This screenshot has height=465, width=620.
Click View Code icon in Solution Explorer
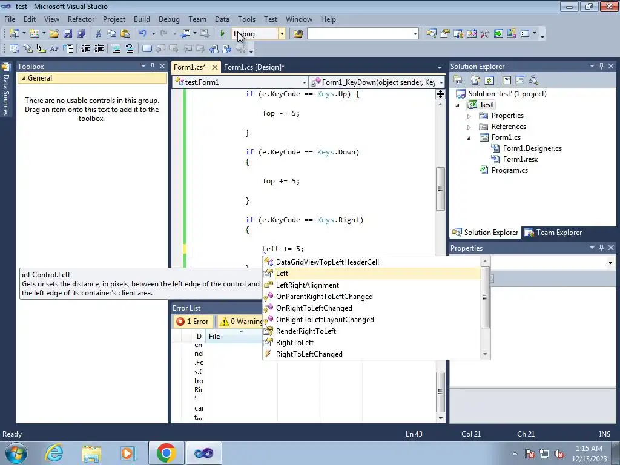point(507,81)
